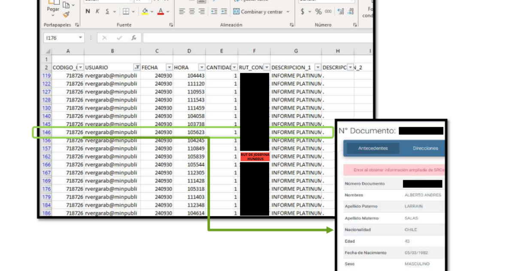Click the formula bar confirm checkmark
515x271 pixels.
point(119,38)
